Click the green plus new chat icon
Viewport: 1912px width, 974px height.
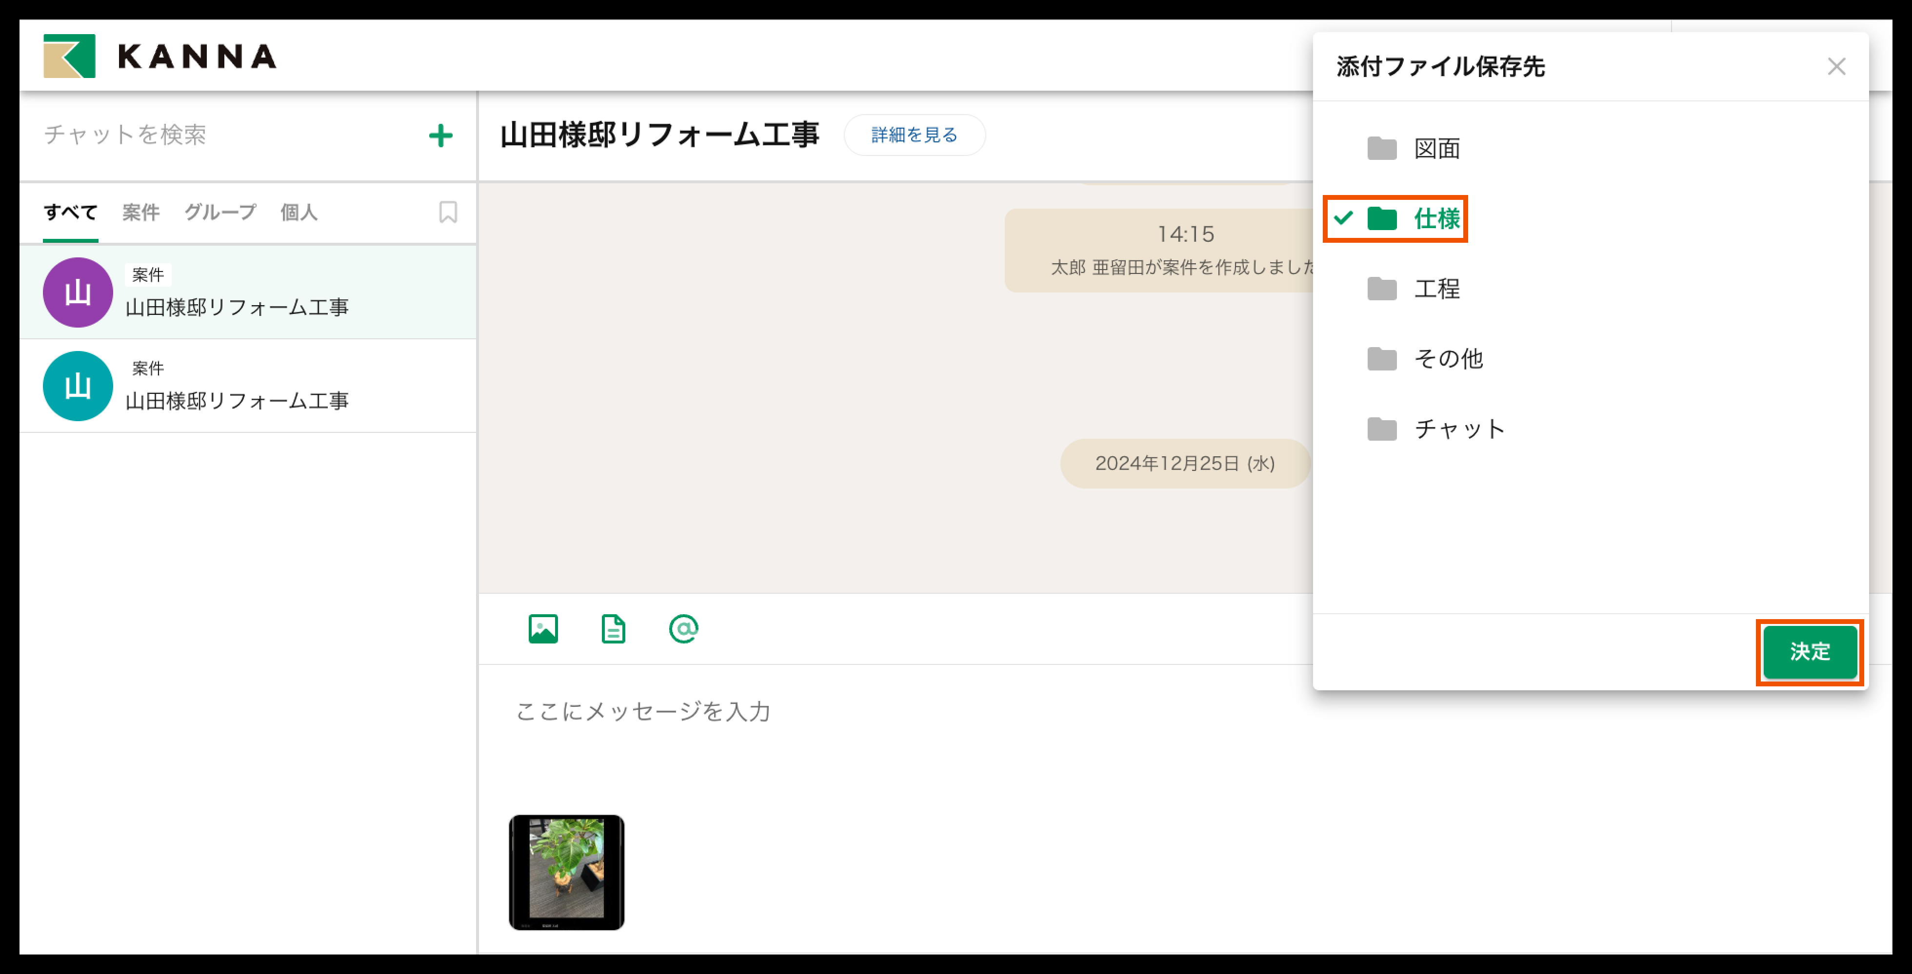tap(441, 135)
